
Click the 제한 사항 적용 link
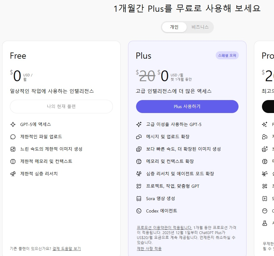[150, 248]
